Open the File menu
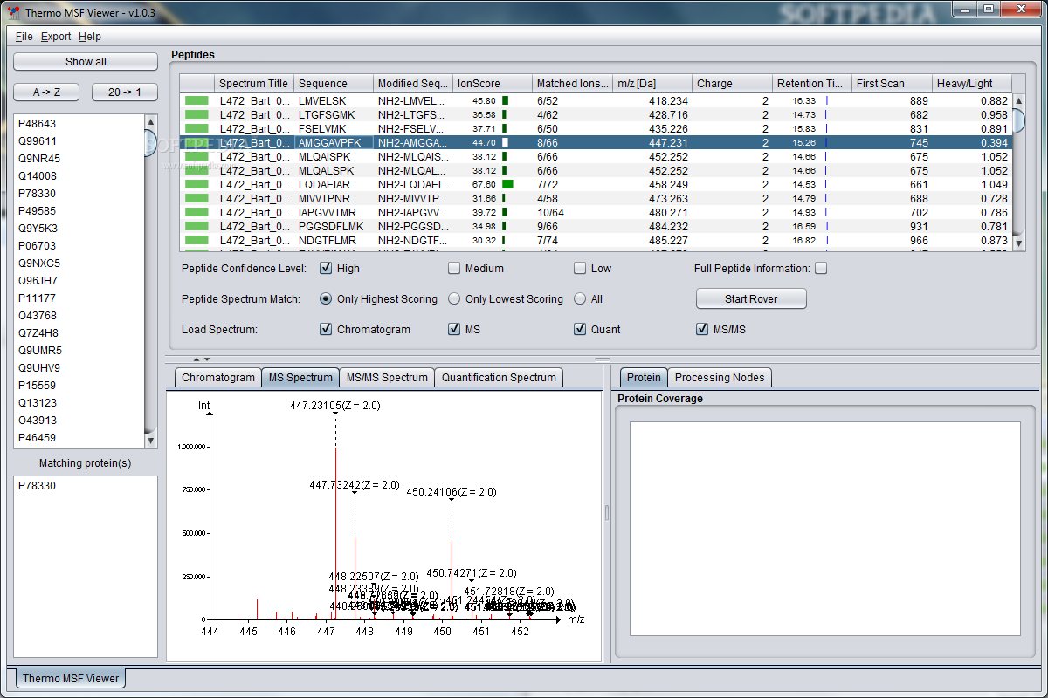 pyautogui.click(x=24, y=37)
